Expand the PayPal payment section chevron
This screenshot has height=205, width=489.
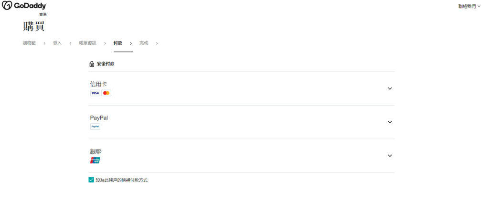[x=390, y=122]
